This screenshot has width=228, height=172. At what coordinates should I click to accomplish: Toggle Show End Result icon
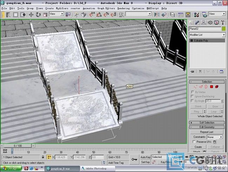coord(200,72)
